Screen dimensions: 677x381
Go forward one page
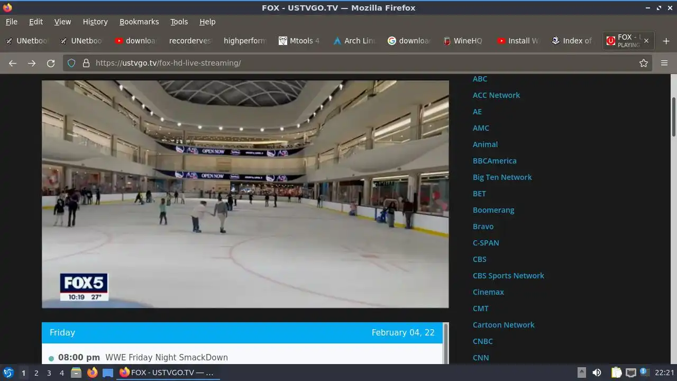click(32, 63)
